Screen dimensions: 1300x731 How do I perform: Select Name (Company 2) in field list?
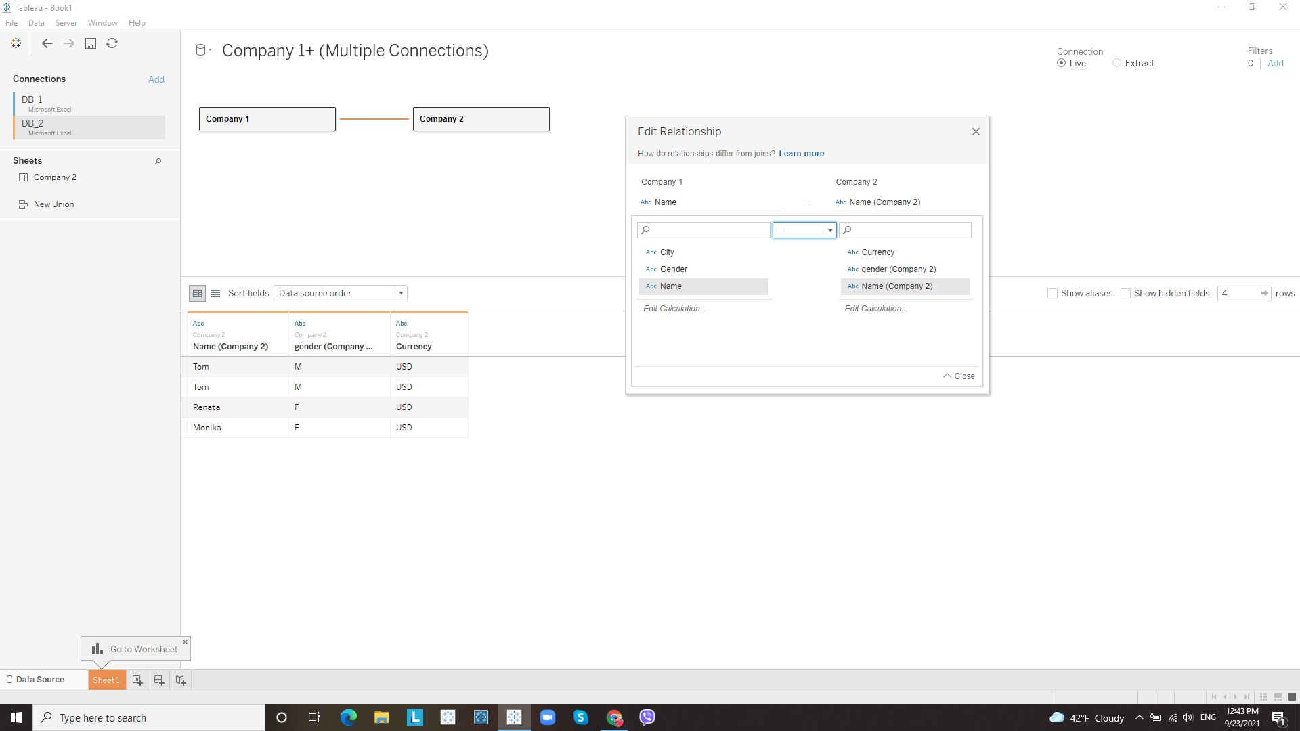click(905, 286)
